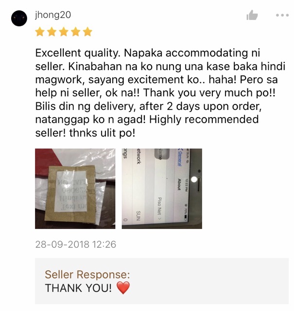Screen dimensions: 294x311
Task: Click the Bilis din ng delivery line
Action: 148,106
